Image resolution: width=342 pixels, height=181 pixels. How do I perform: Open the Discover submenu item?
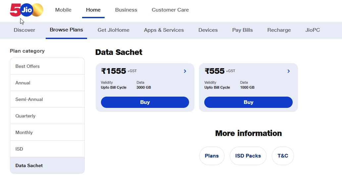24,30
